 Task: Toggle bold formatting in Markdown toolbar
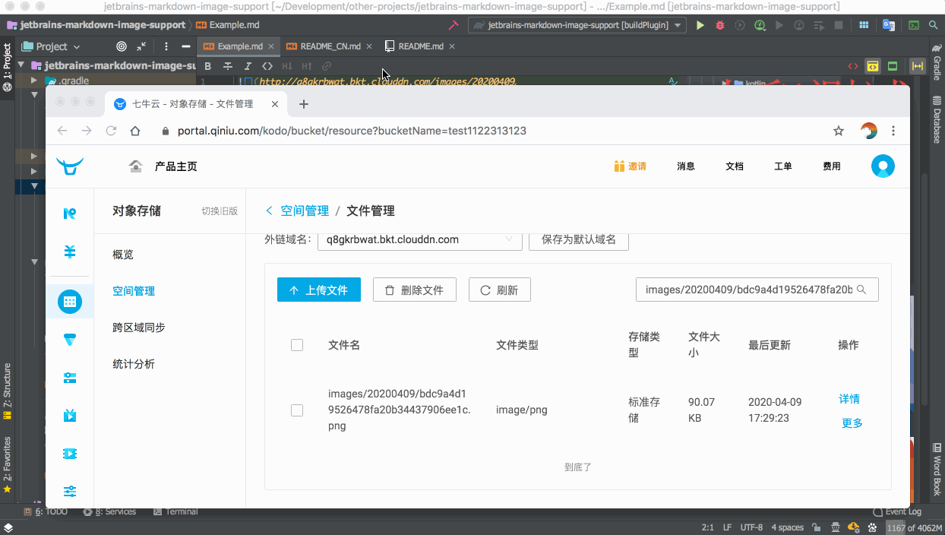(x=208, y=66)
